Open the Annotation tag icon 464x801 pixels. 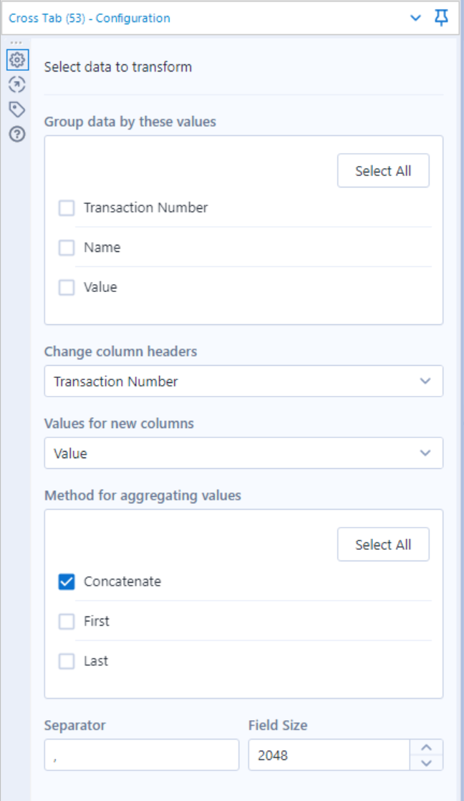pos(17,110)
